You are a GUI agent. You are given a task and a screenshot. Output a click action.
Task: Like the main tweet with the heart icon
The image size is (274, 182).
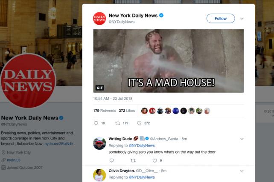point(139,123)
